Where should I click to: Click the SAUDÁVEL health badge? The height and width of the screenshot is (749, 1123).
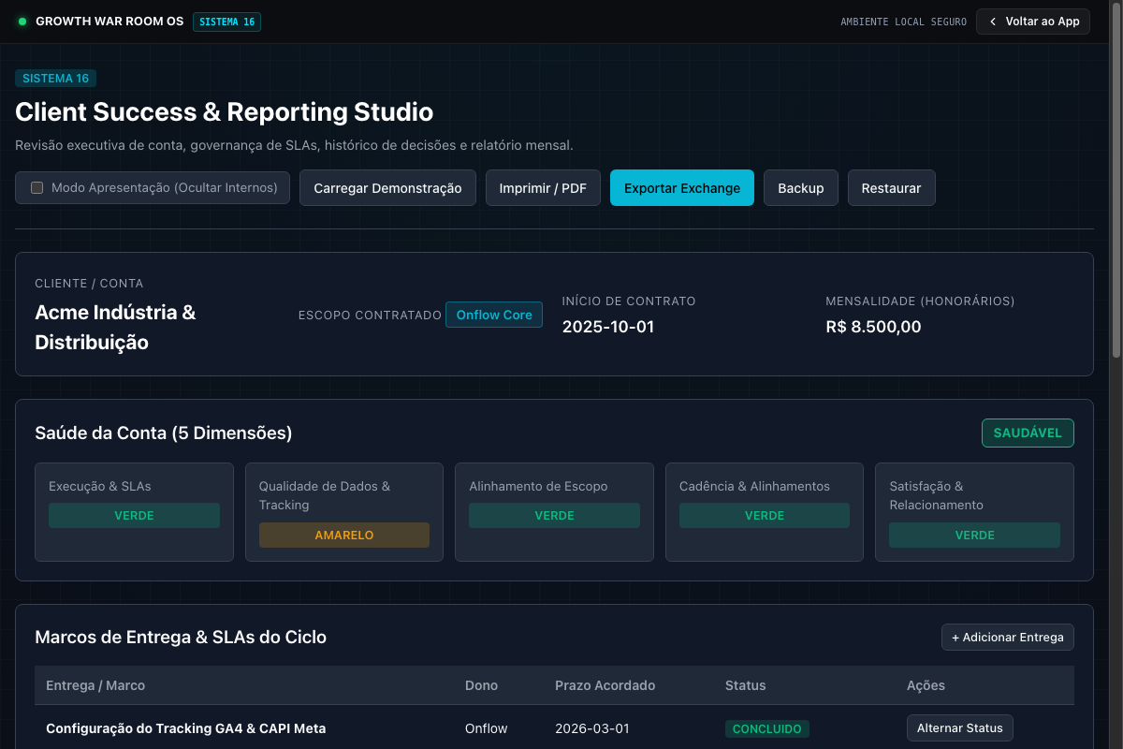(1028, 433)
